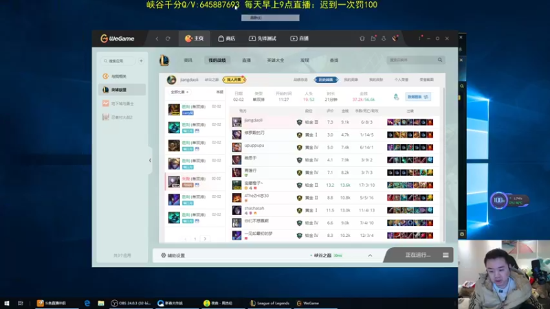
Task: Select 地下城与勇士 in the sidebar
Action: click(x=122, y=104)
